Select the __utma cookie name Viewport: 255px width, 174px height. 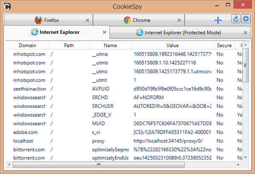pyautogui.click(x=100, y=54)
